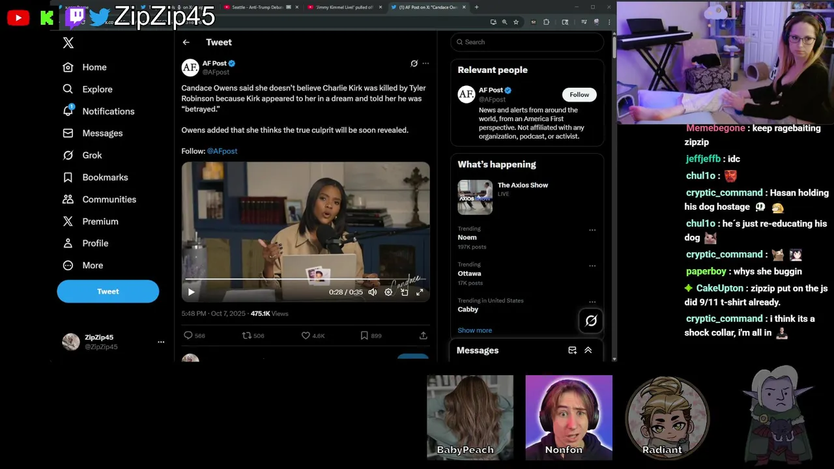The height and width of the screenshot is (469, 834).
Task: Select the AF Post on X browser tab
Action: (427, 7)
